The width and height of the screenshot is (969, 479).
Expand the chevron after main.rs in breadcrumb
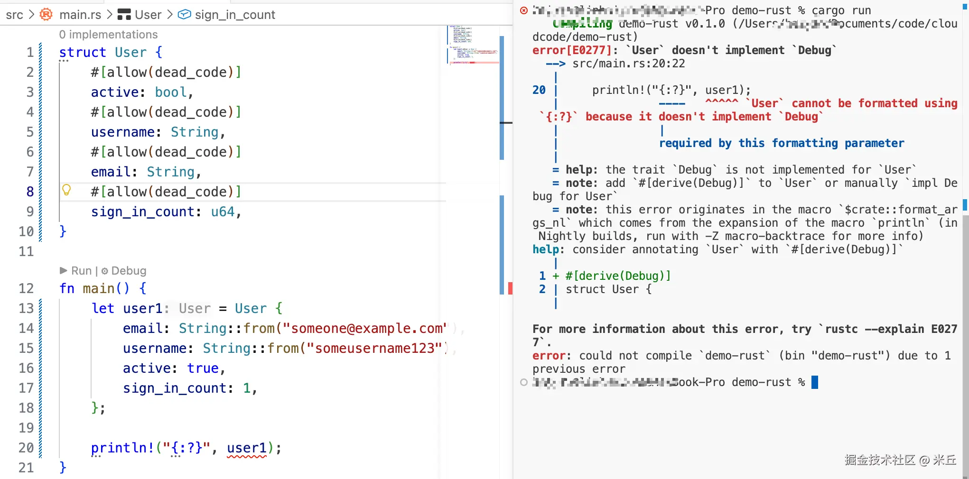point(110,15)
